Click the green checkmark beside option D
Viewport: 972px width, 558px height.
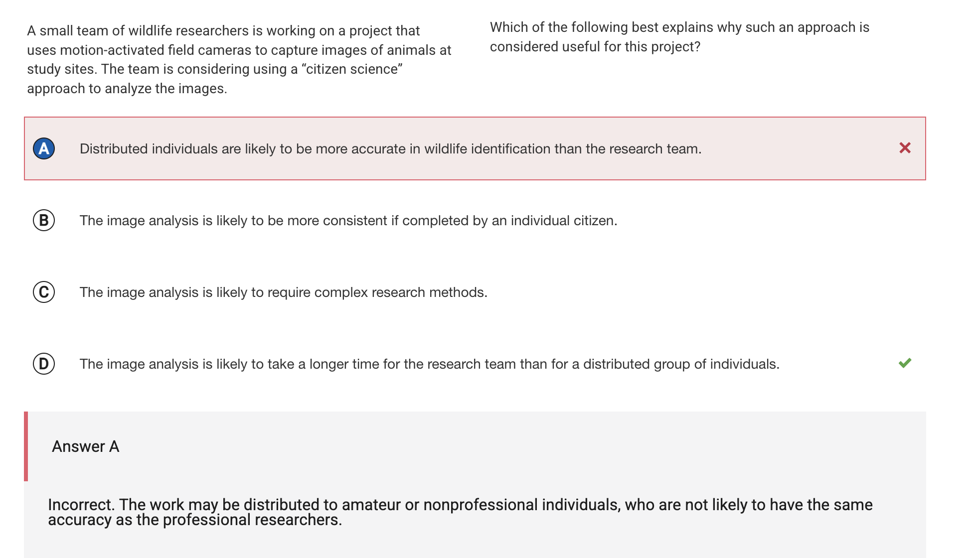coord(905,363)
